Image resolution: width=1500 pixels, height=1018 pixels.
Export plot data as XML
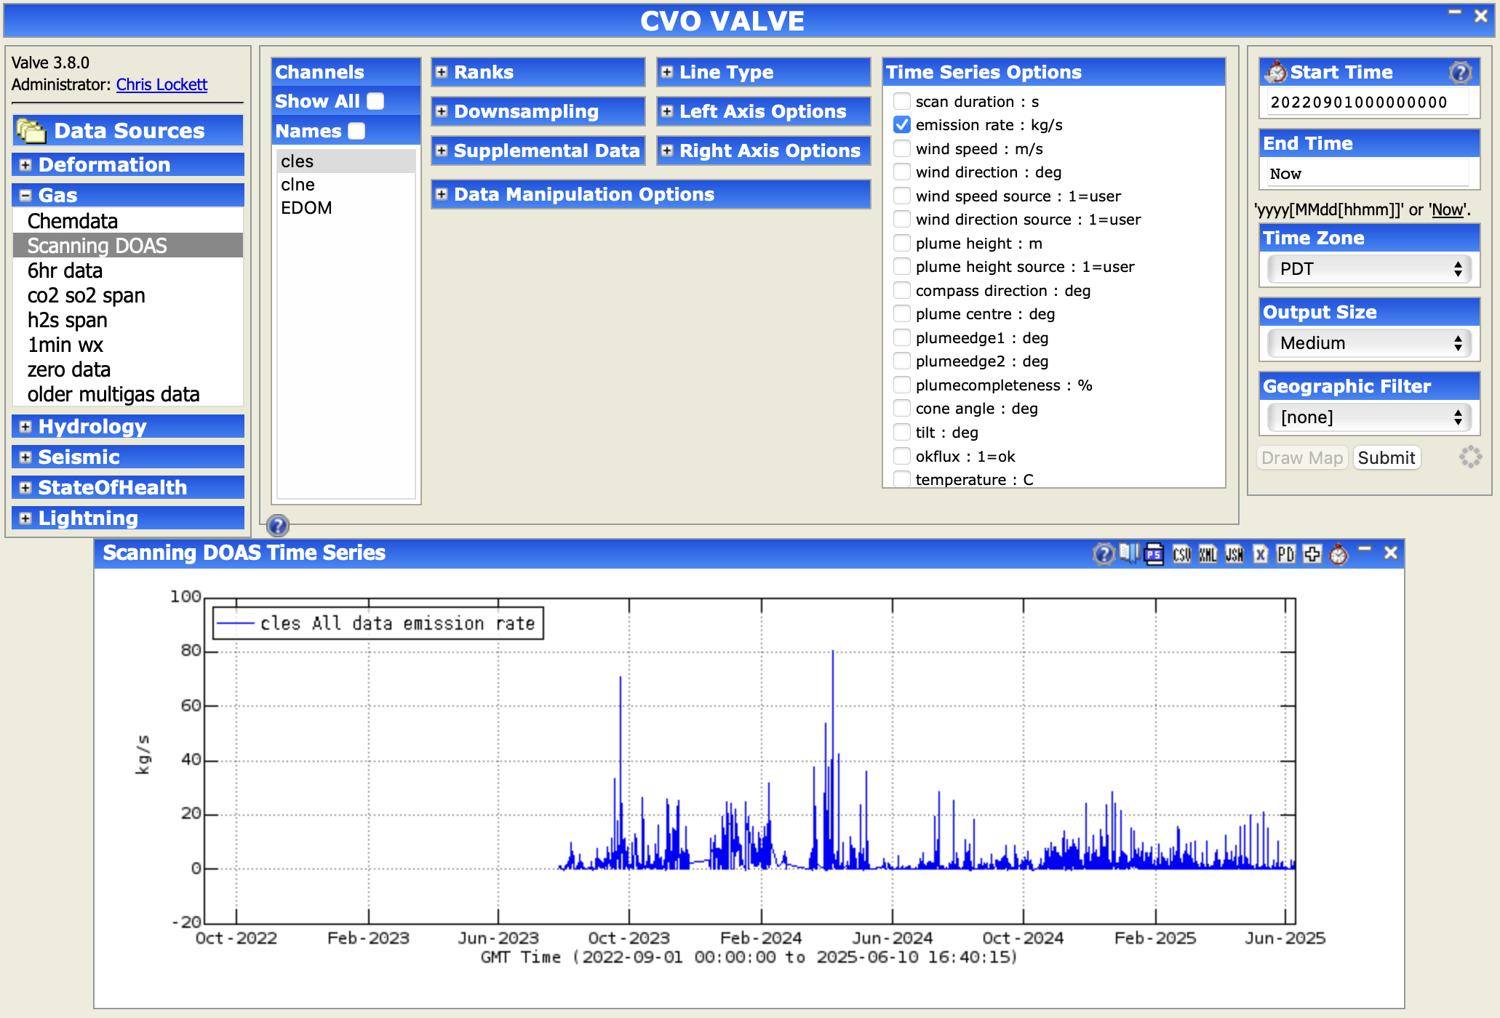click(1208, 555)
